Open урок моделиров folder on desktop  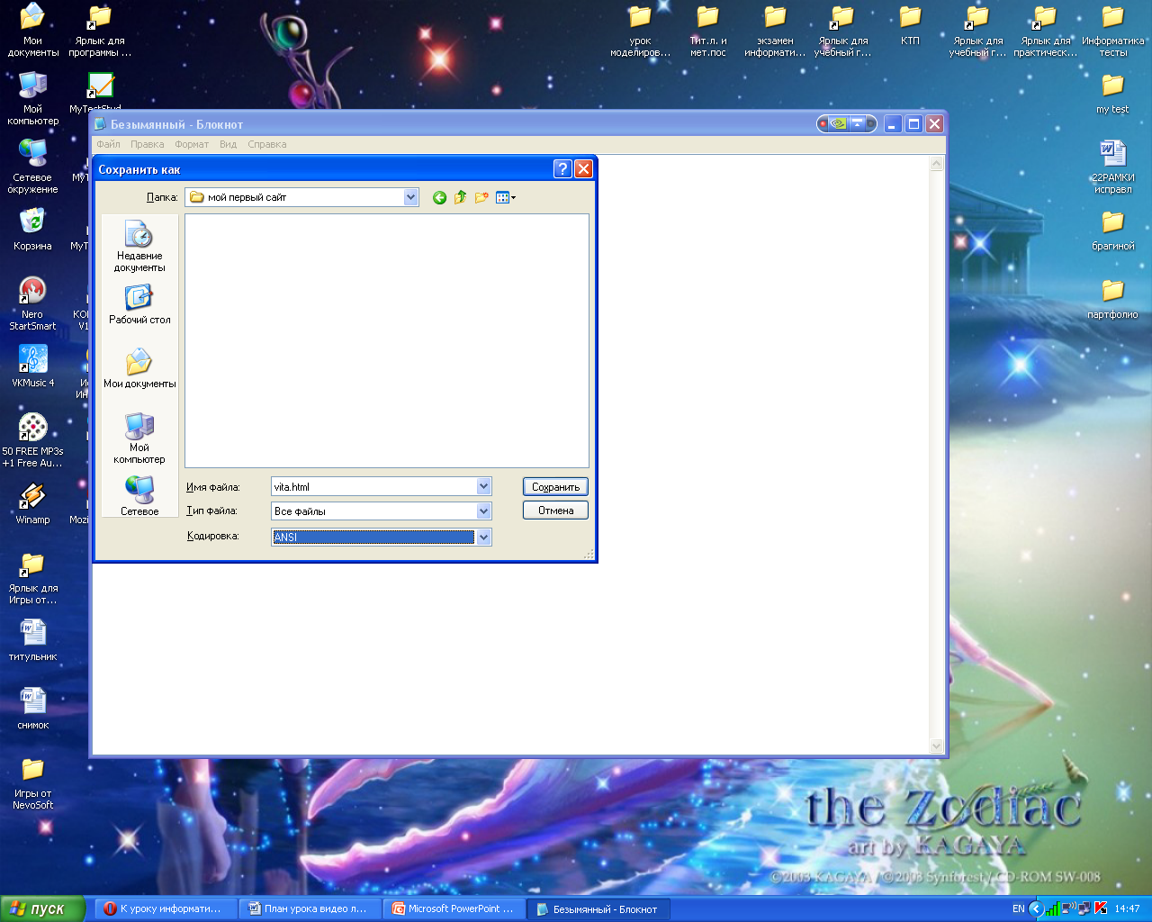point(640,30)
